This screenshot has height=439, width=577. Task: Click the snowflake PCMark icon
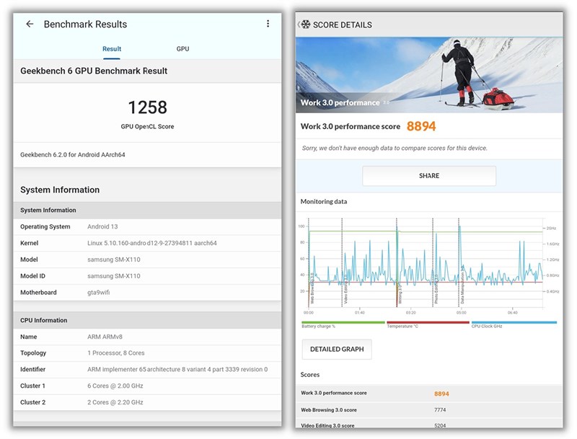click(x=306, y=25)
